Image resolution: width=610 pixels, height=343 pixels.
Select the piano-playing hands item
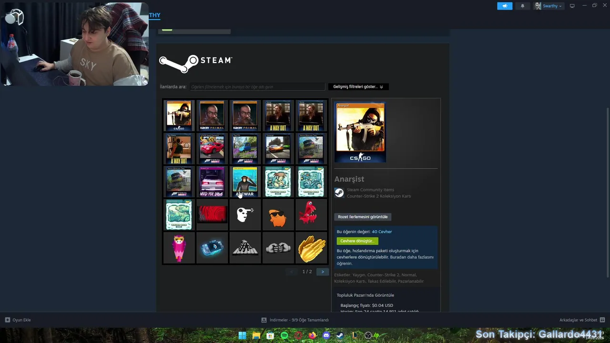click(245, 248)
